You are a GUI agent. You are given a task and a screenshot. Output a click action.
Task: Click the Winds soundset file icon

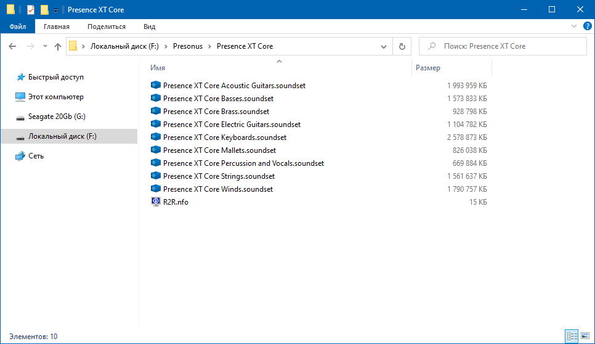click(156, 188)
